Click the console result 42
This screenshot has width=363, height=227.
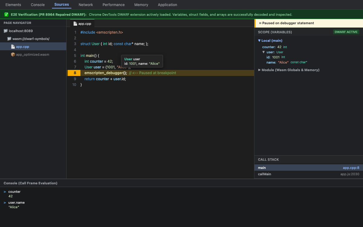[11, 196]
